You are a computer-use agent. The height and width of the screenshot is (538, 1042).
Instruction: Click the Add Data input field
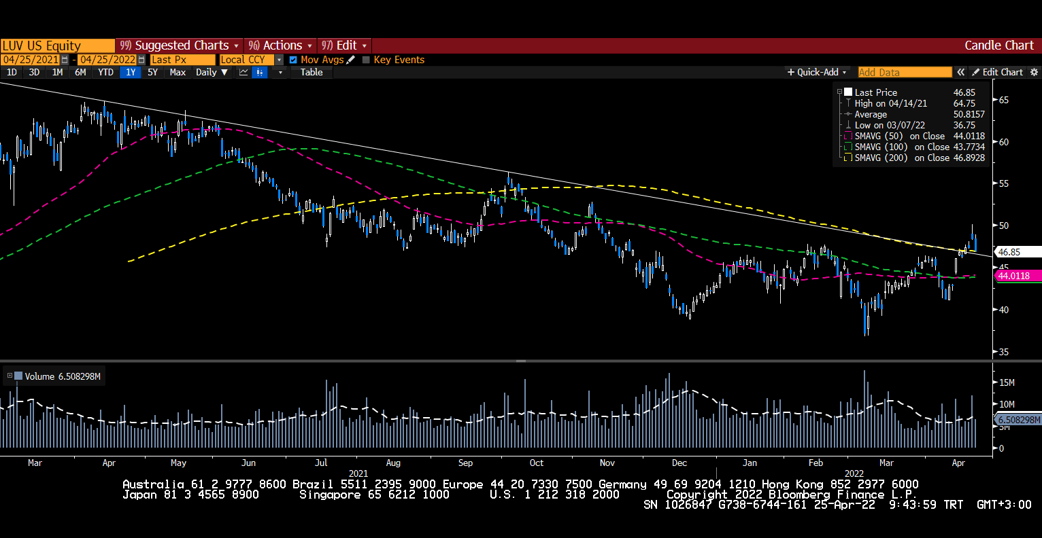[905, 72]
